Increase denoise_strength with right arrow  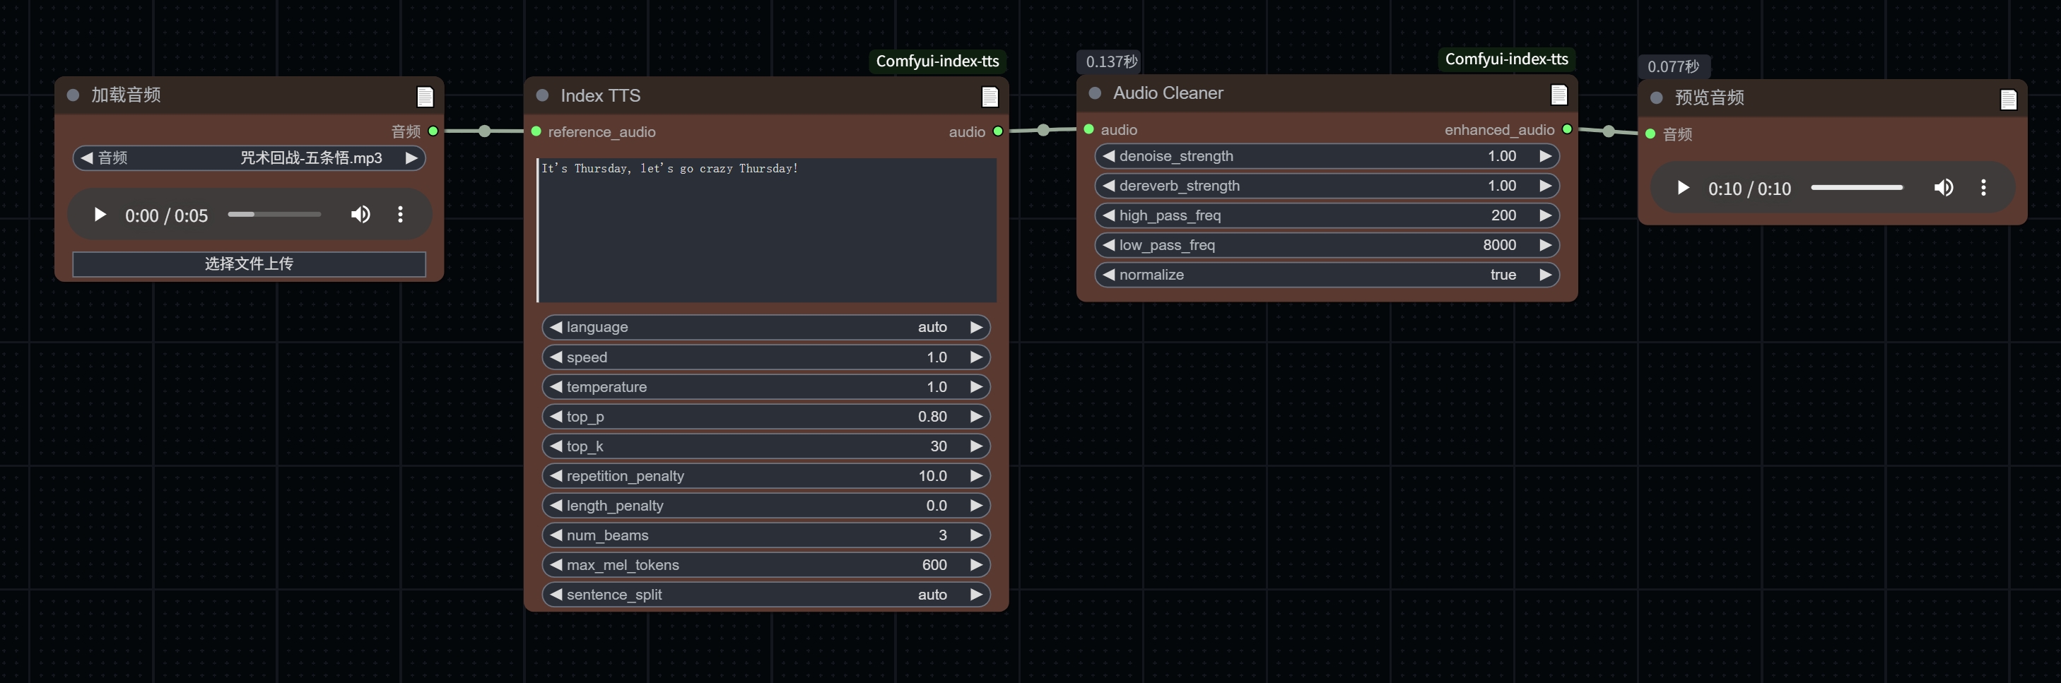point(1545,157)
